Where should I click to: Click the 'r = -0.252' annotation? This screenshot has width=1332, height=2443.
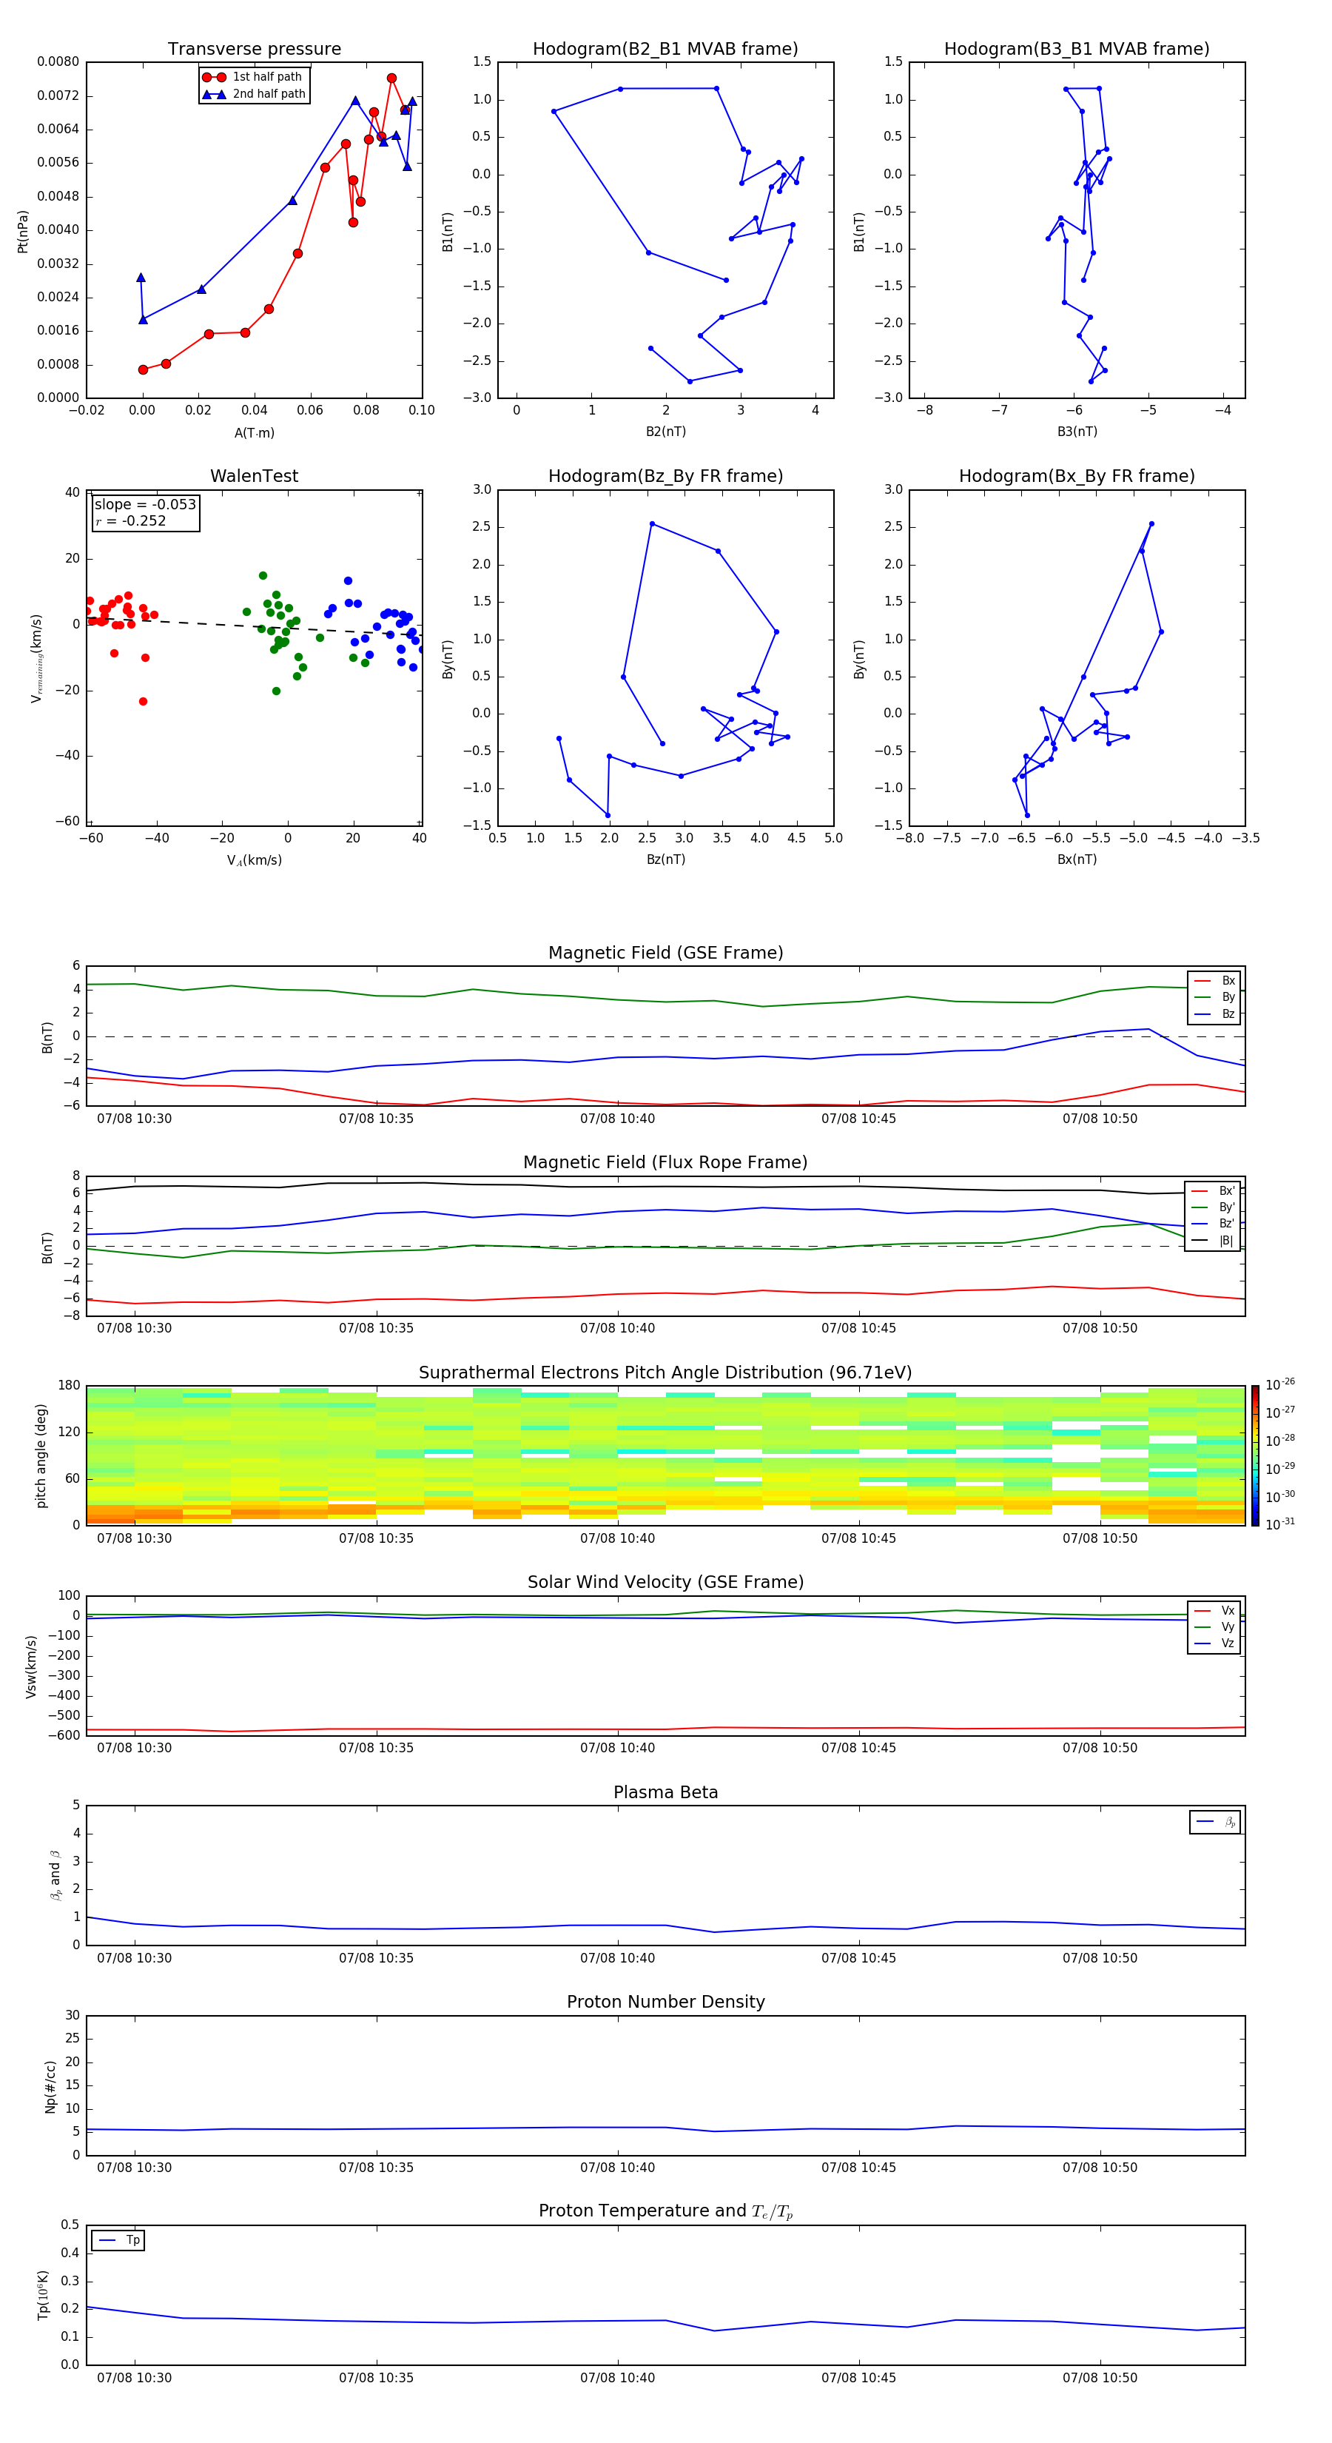click(x=130, y=520)
